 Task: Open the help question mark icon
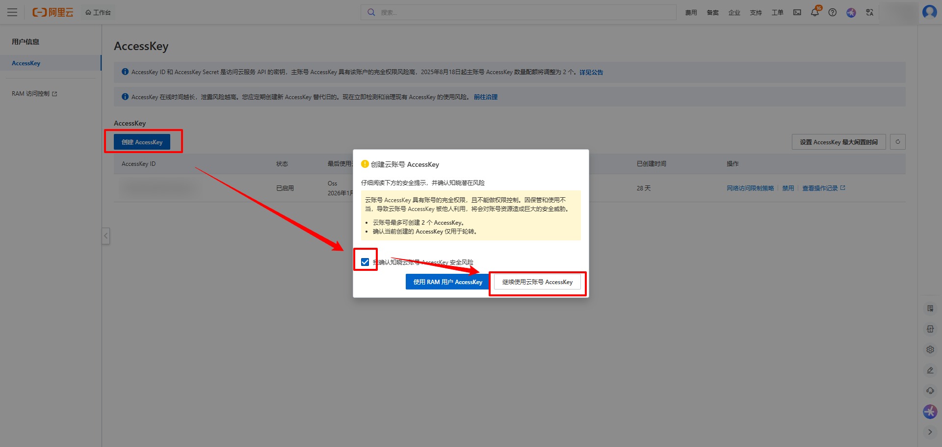[x=833, y=12]
